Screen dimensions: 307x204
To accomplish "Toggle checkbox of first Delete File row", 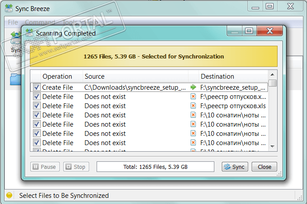I will coord(36,97).
